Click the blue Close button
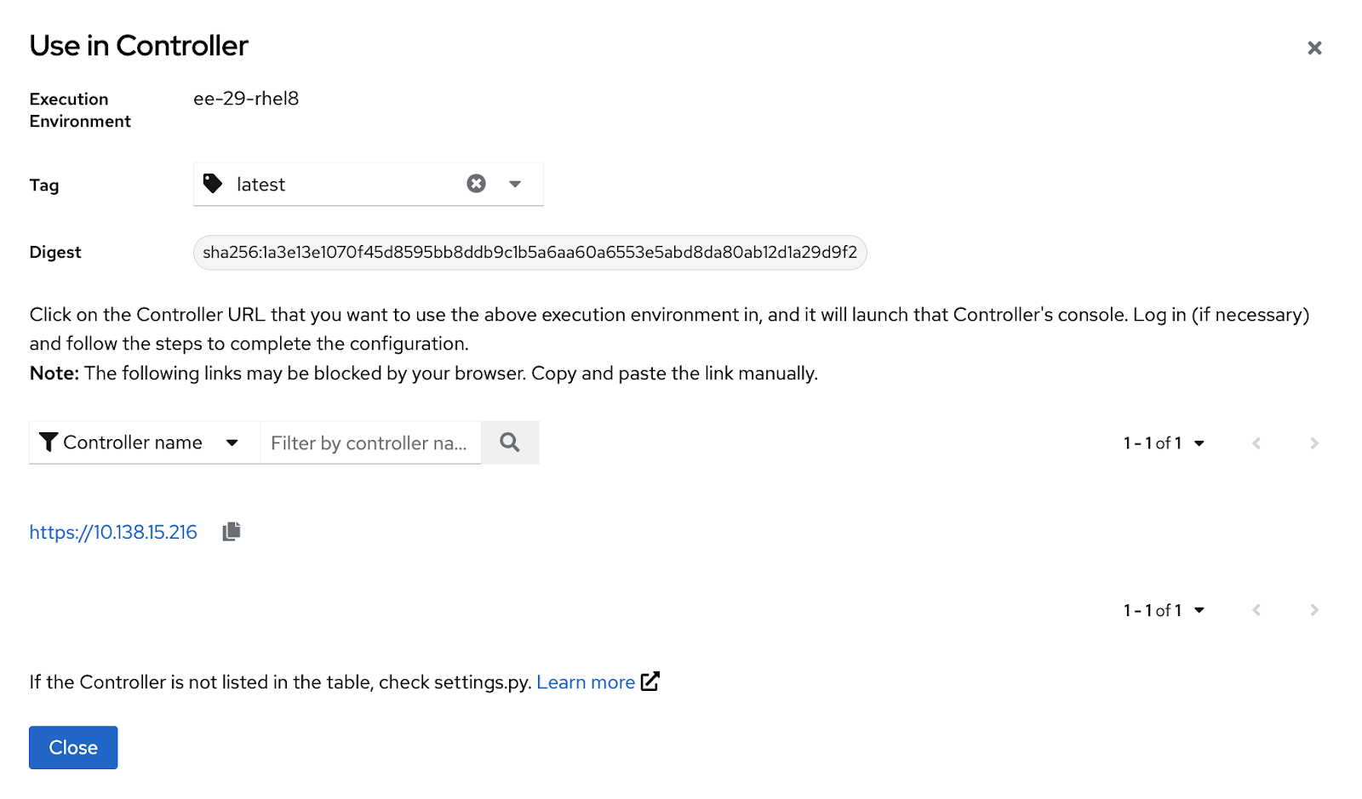The height and width of the screenshot is (799, 1362). click(x=73, y=748)
